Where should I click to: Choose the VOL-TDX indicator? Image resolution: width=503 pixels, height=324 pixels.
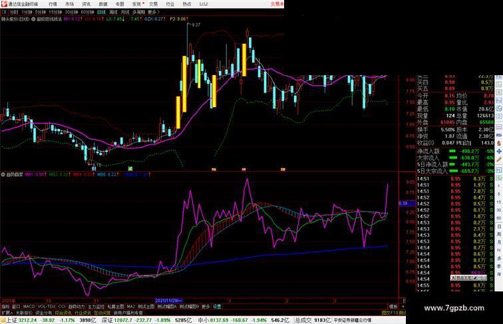47,307
